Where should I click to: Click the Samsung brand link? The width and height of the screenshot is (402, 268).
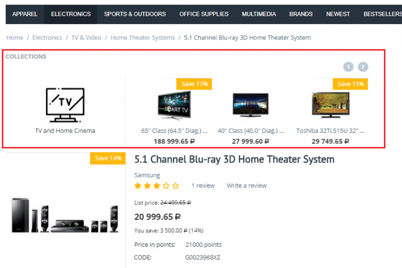tap(147, 175)
